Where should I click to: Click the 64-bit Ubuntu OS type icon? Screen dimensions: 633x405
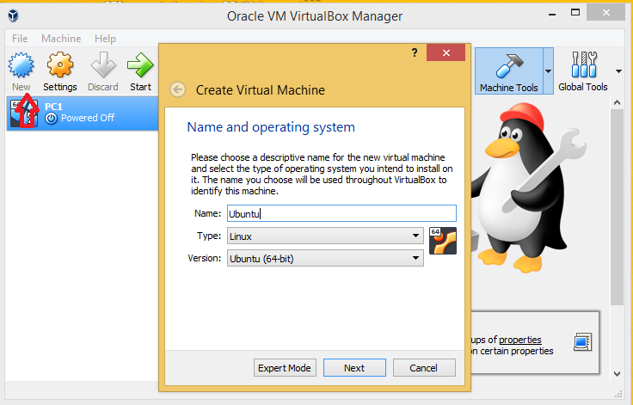point(443,241)
